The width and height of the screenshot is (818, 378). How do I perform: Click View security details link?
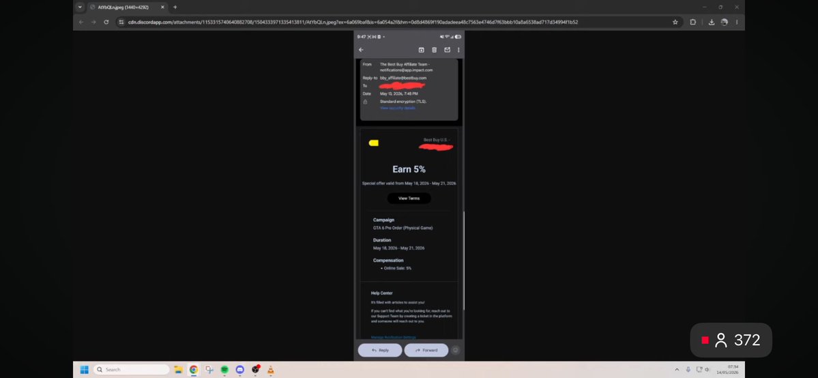pyautogui.click(x=398, y=108)
